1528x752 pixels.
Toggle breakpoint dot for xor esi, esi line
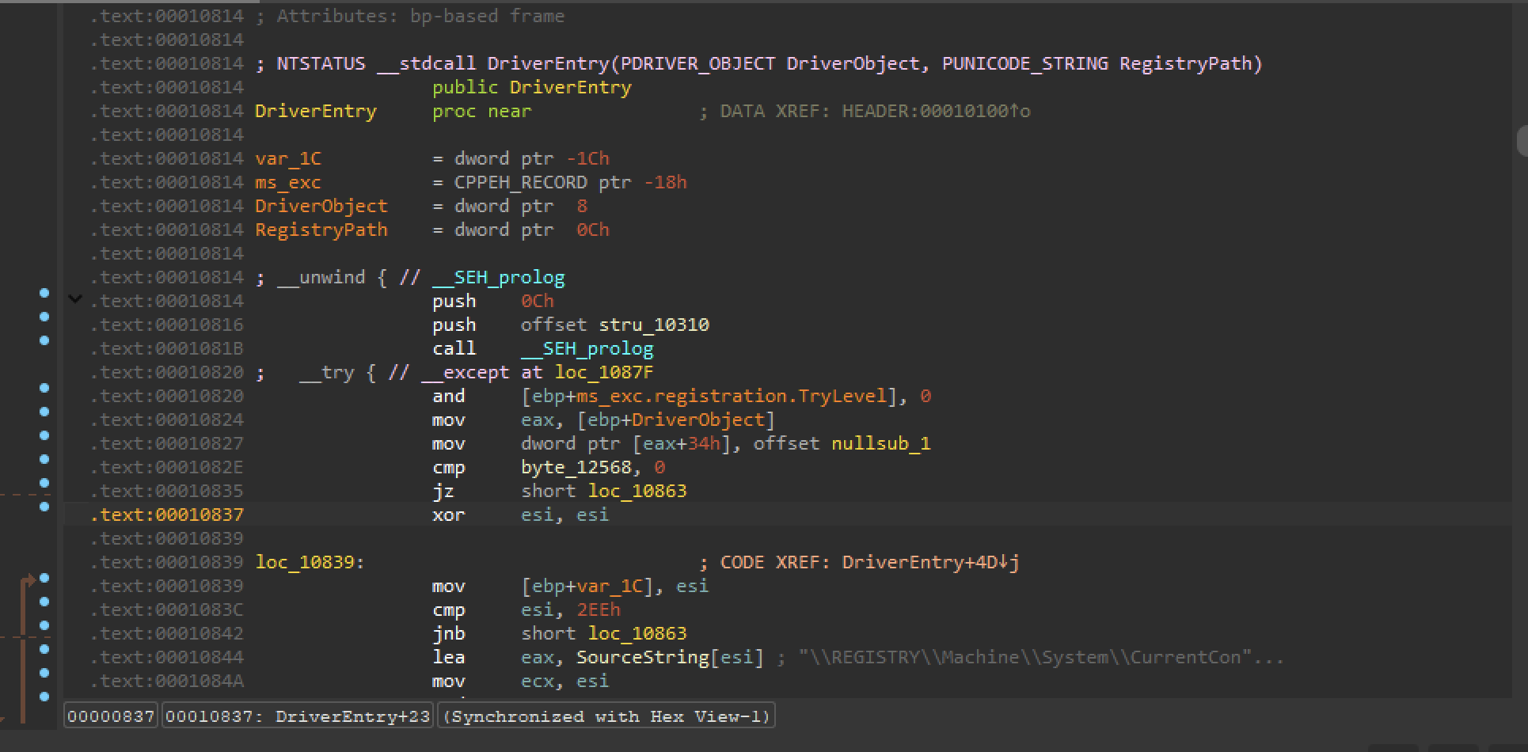point(44,507)
